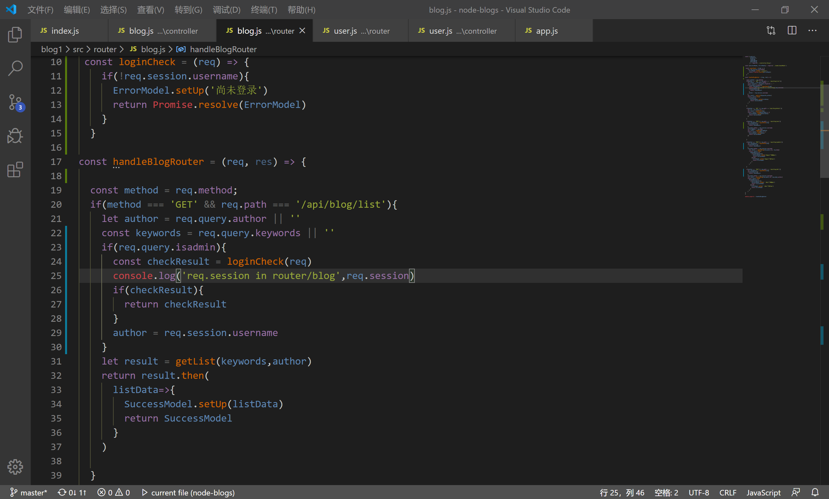Viewport: 829px width, 499px height.
Task: Click line number 25 in the gutter
Action: [x=56, y=276]
